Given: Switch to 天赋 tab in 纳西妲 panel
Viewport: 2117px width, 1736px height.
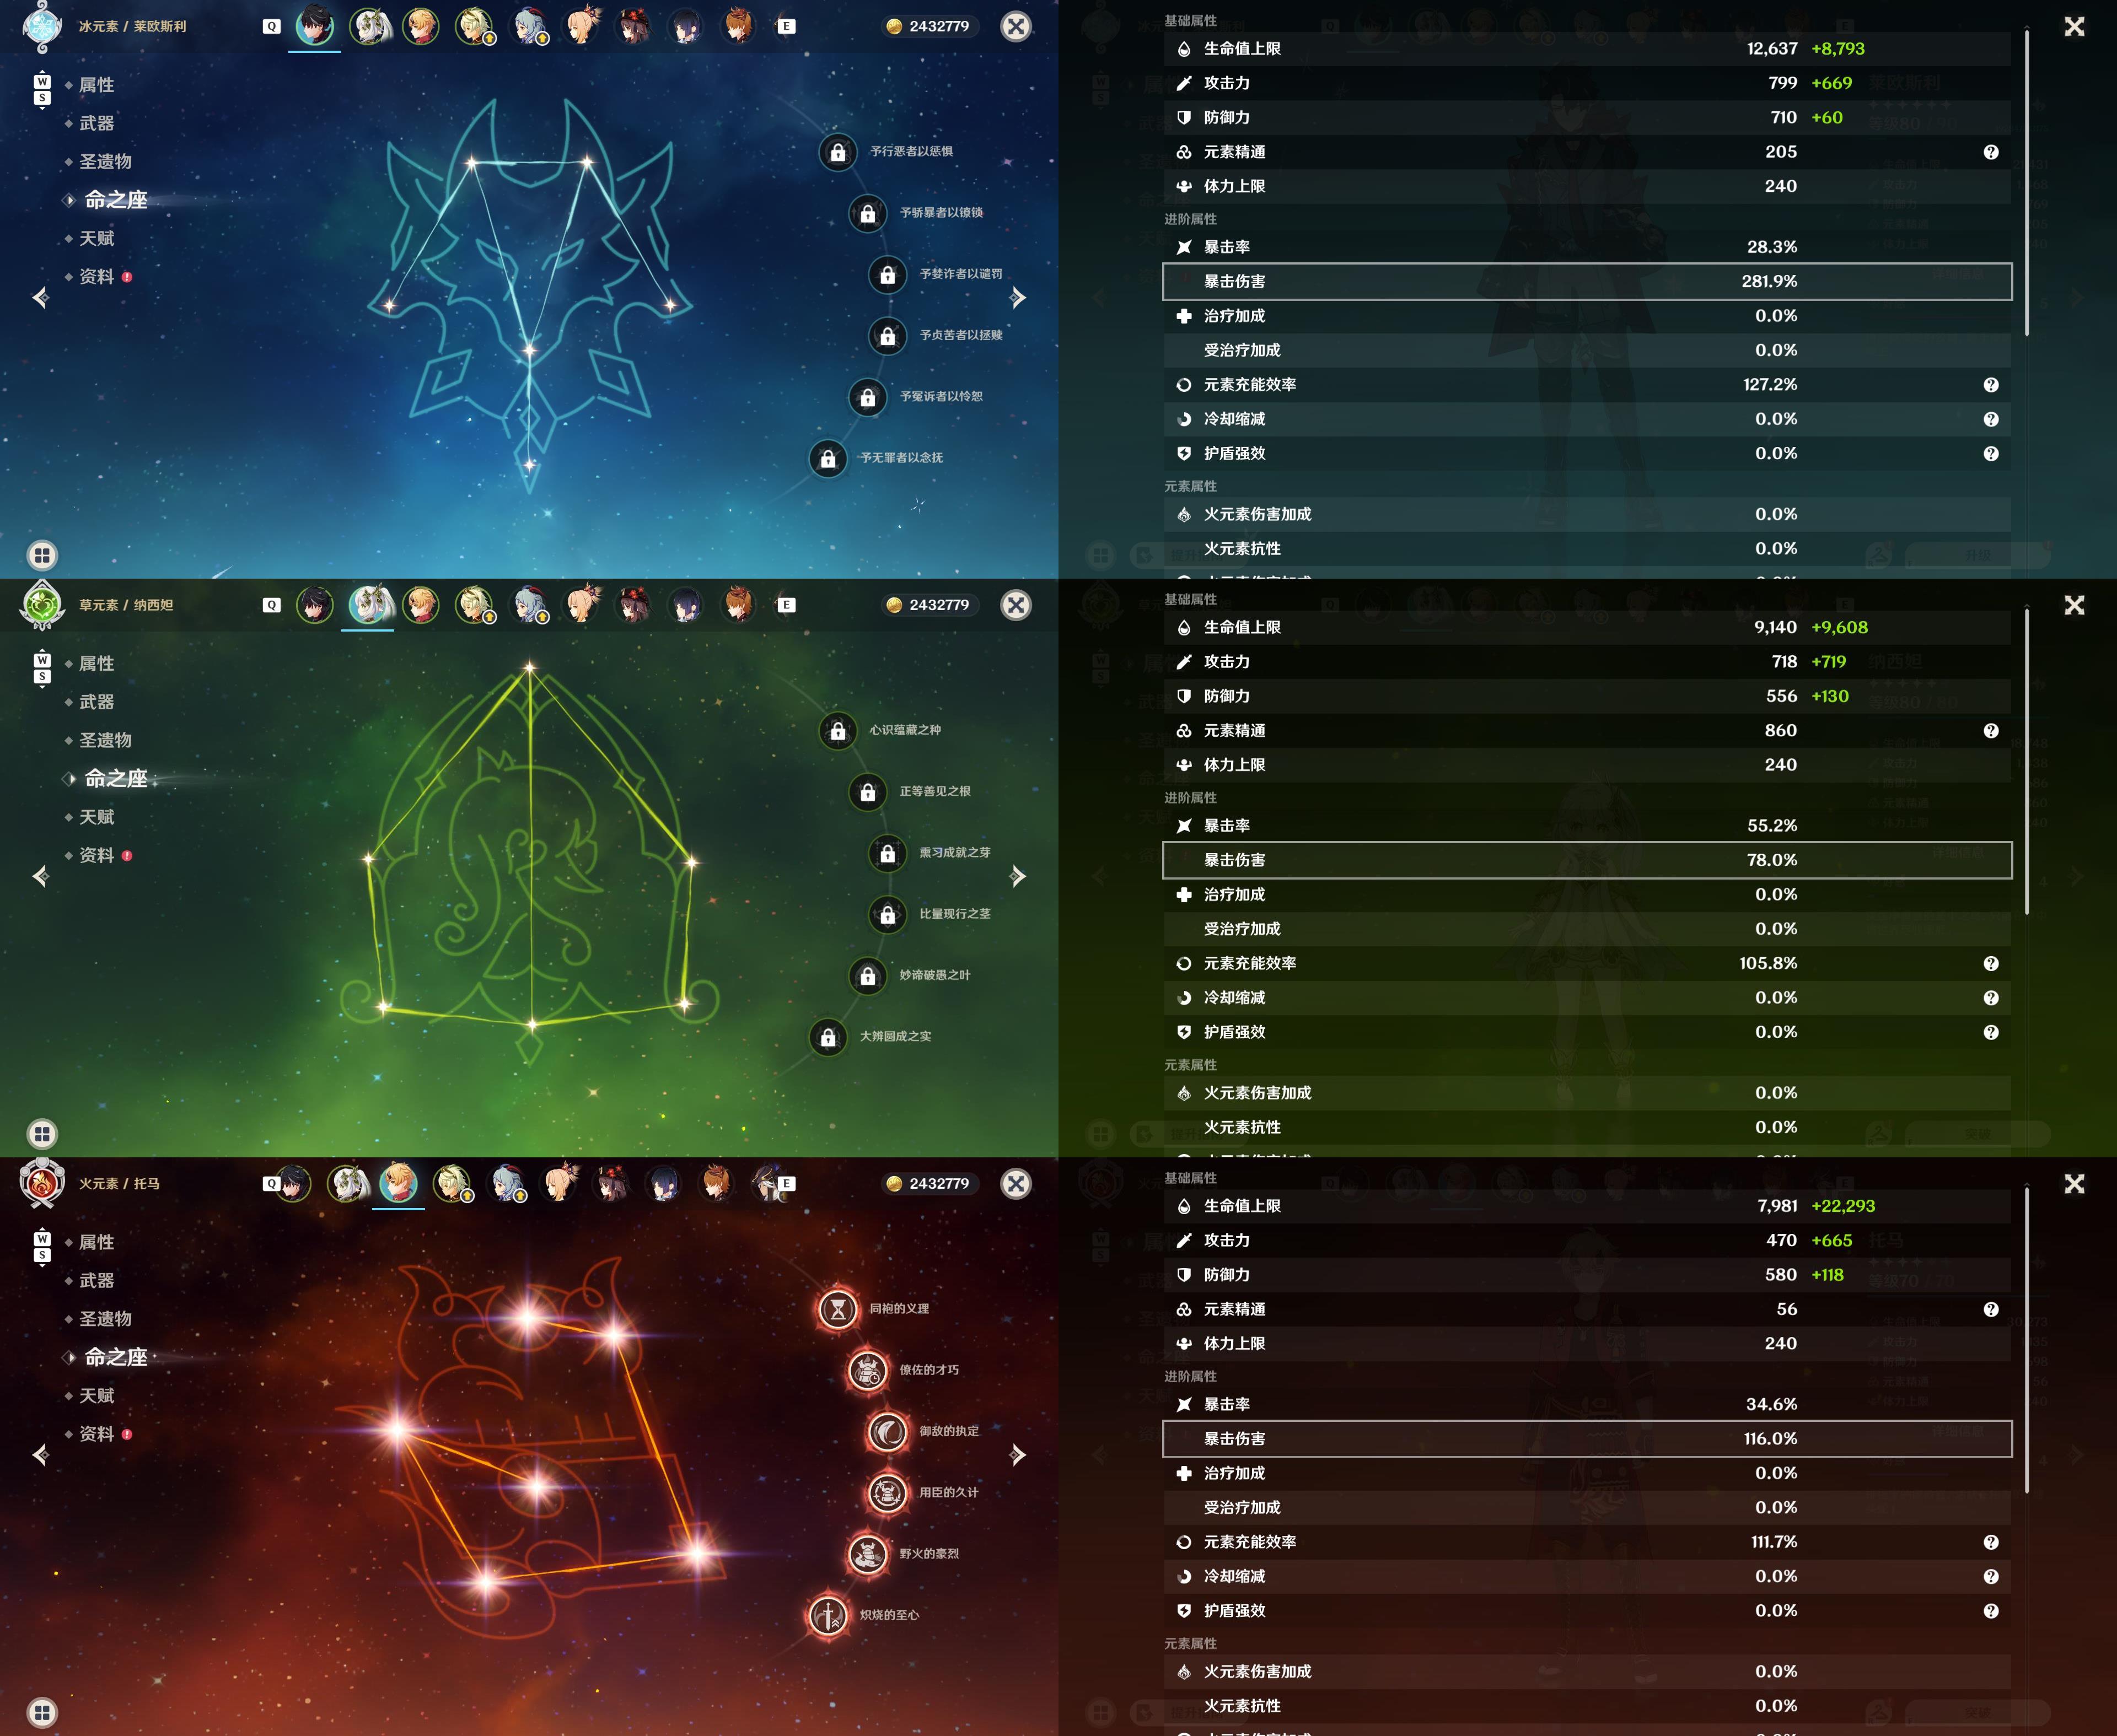Looking at the screenshot, I should coord(96,817).
